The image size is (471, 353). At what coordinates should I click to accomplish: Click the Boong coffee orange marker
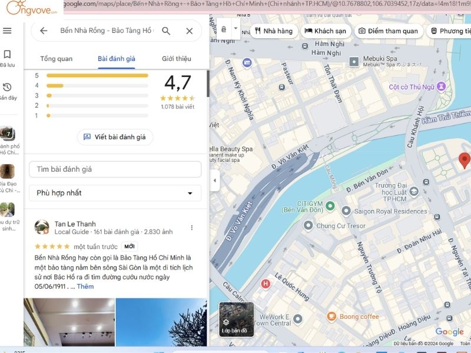click(x=331, y=316)
